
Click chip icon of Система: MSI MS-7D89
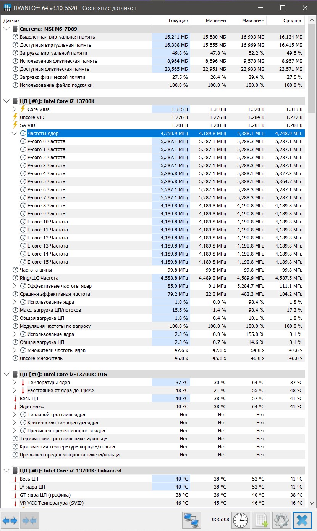pyautogui.click(x=15, y=29)
